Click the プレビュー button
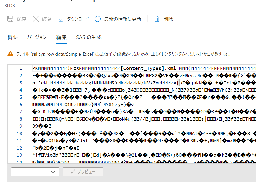262x193 pixels. click(83, 172)
